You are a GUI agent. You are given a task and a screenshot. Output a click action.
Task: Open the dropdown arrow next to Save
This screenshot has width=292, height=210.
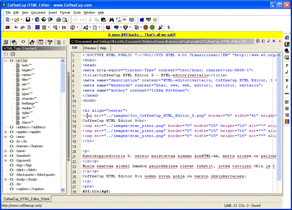point(32,20)
